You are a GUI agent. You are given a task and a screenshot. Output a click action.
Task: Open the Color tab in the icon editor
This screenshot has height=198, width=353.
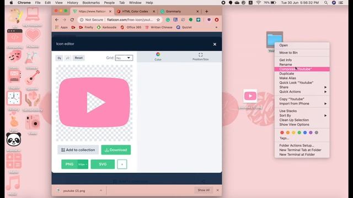tap(158, 56)
